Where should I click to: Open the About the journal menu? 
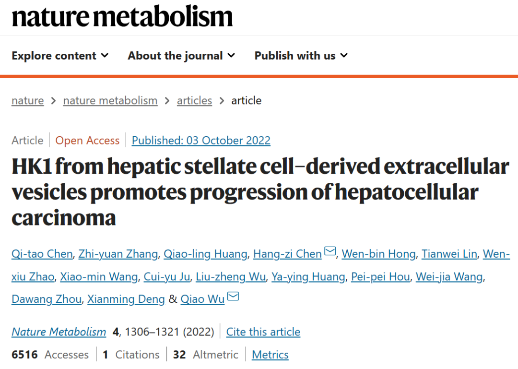[181, 56]
